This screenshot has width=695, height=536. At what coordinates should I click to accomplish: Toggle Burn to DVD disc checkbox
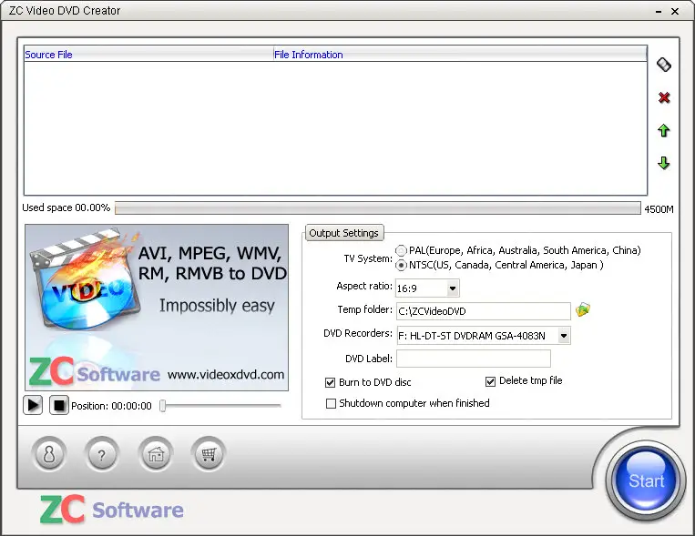click(x=331, y=382)
